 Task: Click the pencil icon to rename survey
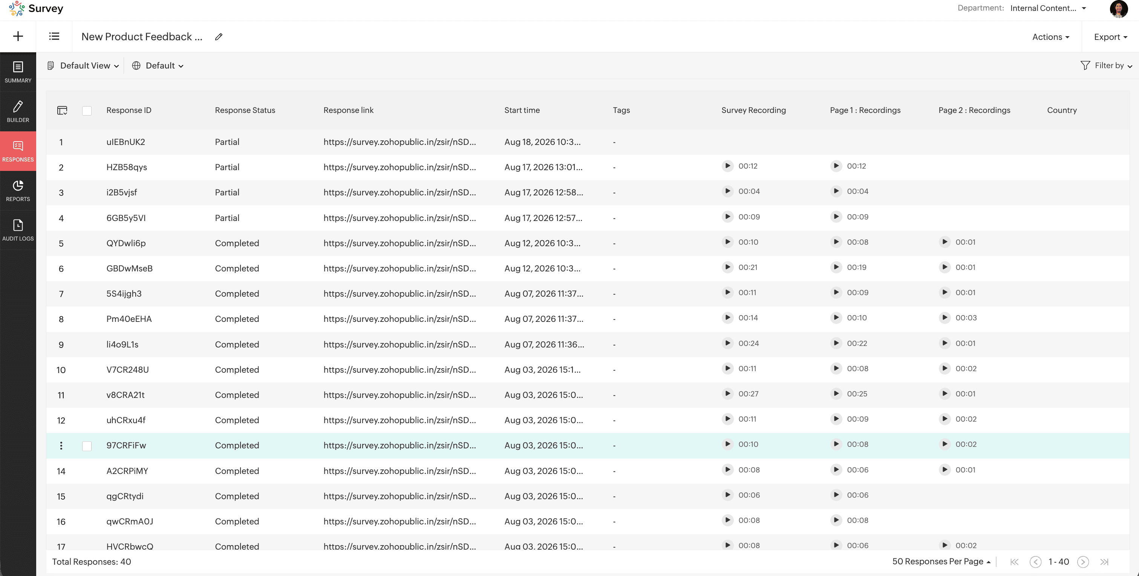coord(219,37)
